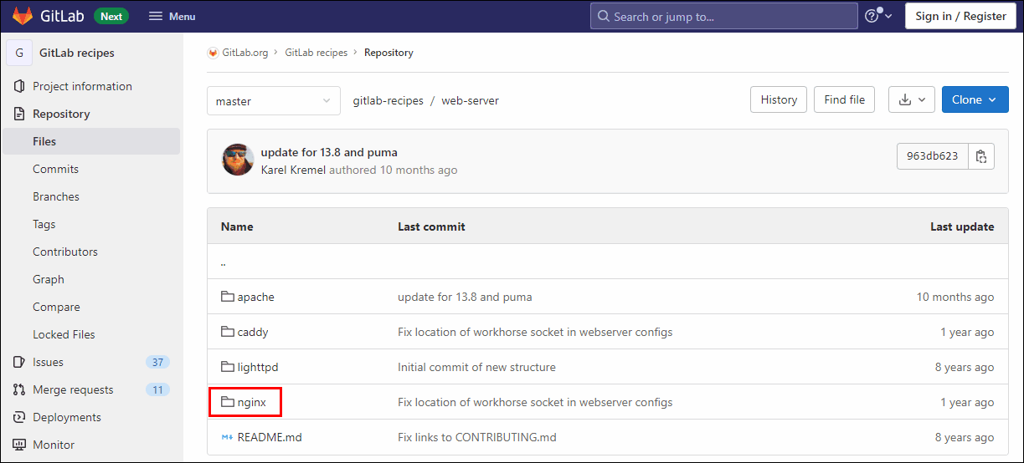
Task: Click the GitLab fox logo
Action: (x=23, y=16)
